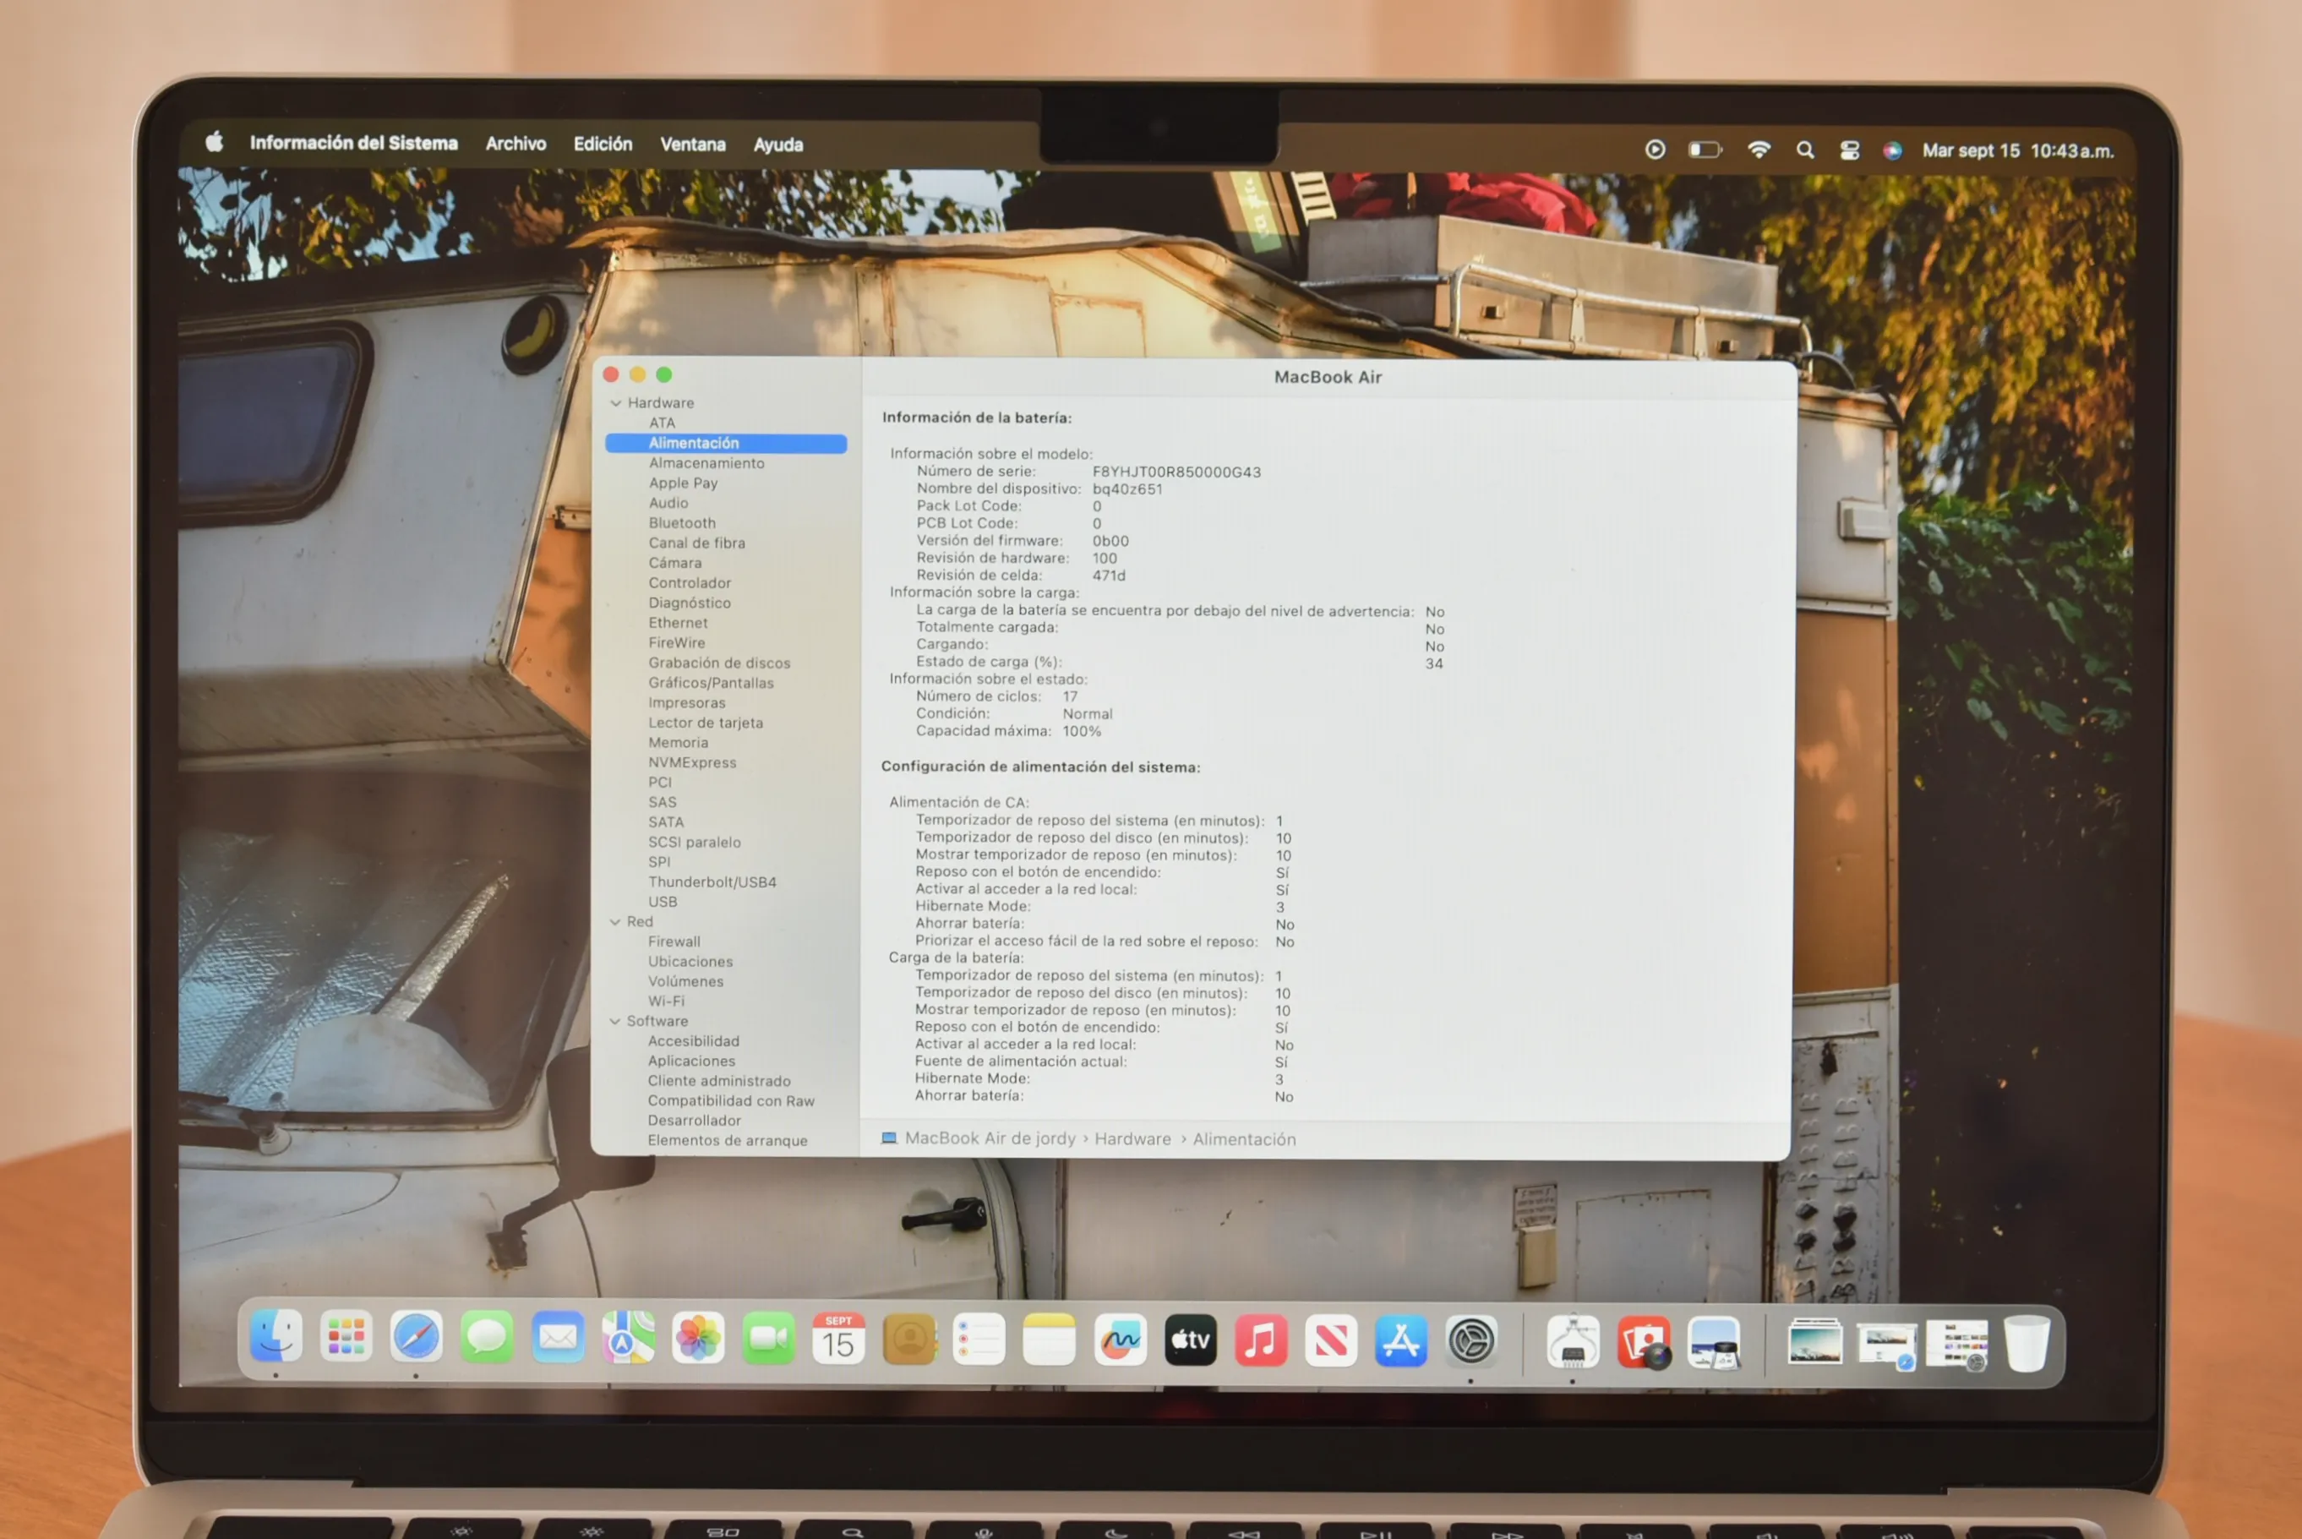Open the Apple menu
The height and width of the screenshot is (1539, 2302).
point(214,141)
